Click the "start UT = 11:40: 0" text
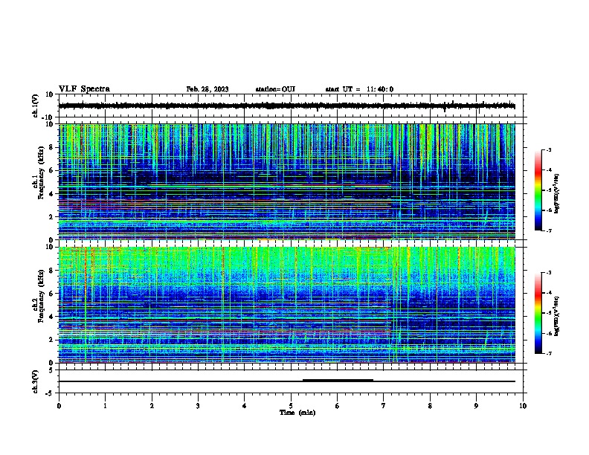The height and width of the screenshot is (455, 589). point(359,89)
